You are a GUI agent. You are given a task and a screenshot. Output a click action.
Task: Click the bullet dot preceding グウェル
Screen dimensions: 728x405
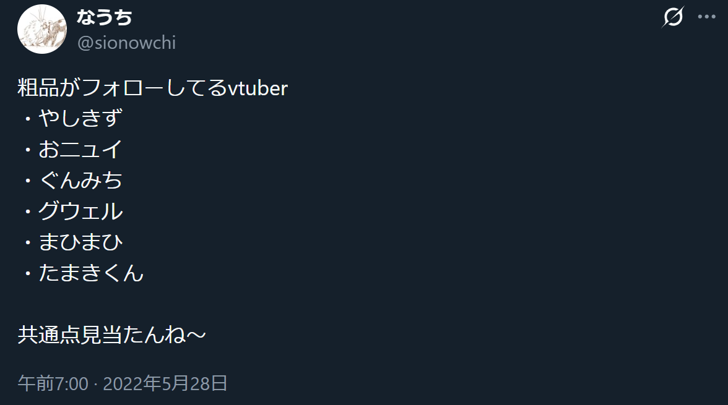point(28,211)
